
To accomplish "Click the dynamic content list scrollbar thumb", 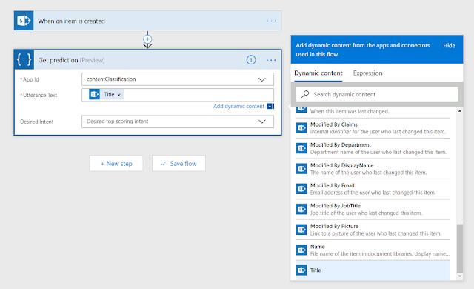I will tap(460, 248).
